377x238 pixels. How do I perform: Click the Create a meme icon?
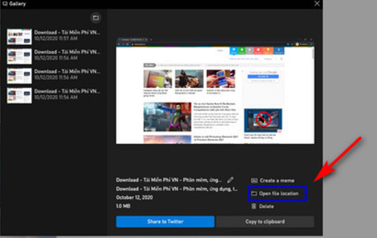tap(254, 181)
